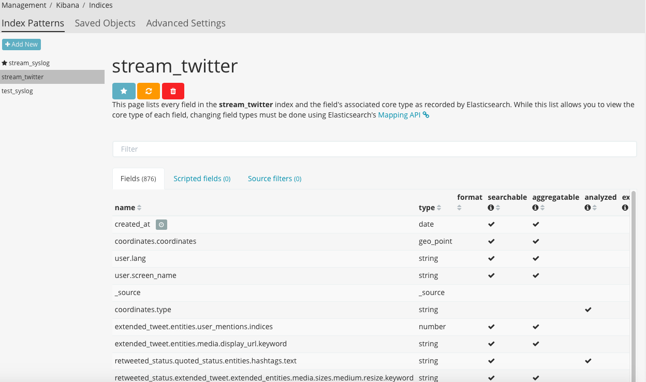The height and width of the screenshot is (382, 646).
Task: Click aggregatable checkmark for user.lang row
Action: (536, 258)
